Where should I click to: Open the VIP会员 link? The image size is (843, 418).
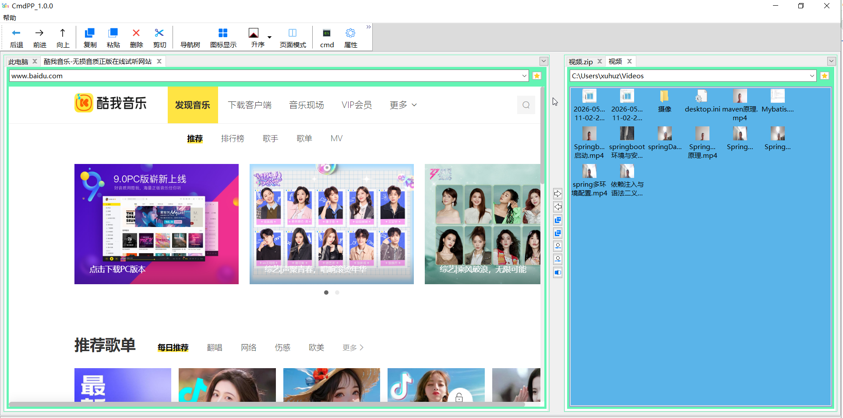pyautogui.click(x=357, y=105)
